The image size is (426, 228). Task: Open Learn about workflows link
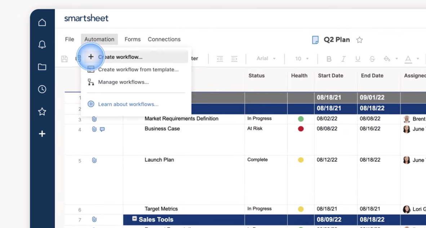pyautogui.click(x=128, y=104)
